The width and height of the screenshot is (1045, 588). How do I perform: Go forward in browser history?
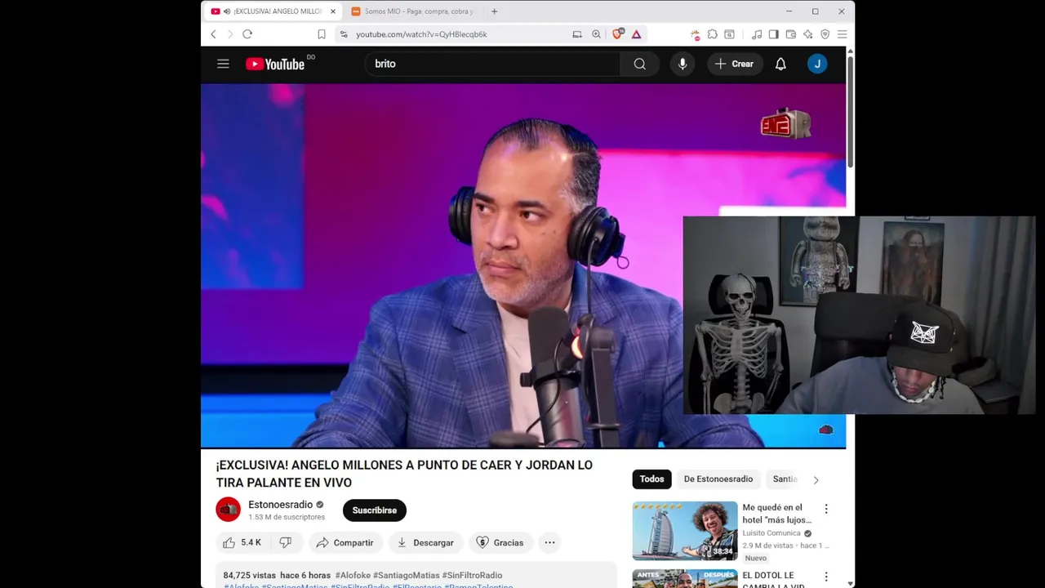coord(229,34)
